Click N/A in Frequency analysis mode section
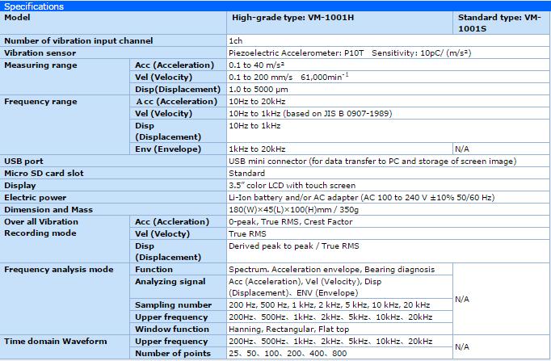551x361 pixels. (462, 299)
